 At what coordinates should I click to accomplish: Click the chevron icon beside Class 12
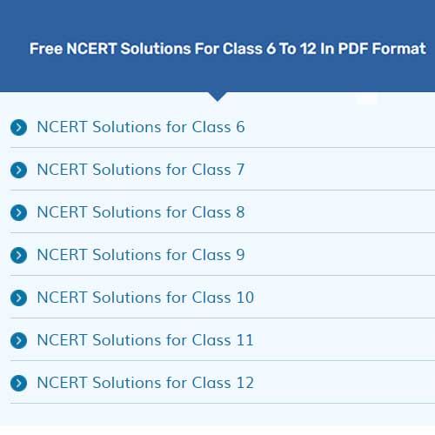coord(18,383)
